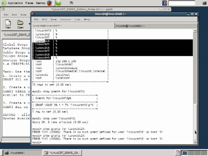
Task: Close the terminal window
Action: [x=196, y=14]
